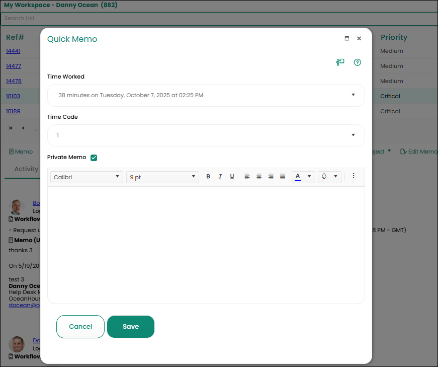Open the Quick Memo help icon
Image resolution: width=438 pixels, height=367 pixels.
358,62
